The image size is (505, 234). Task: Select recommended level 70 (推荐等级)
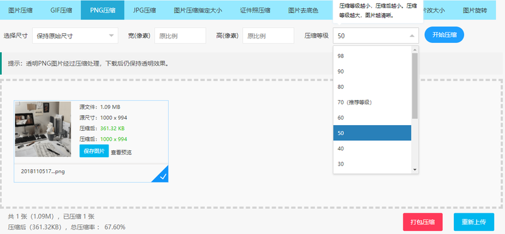(x=372, y=102)
